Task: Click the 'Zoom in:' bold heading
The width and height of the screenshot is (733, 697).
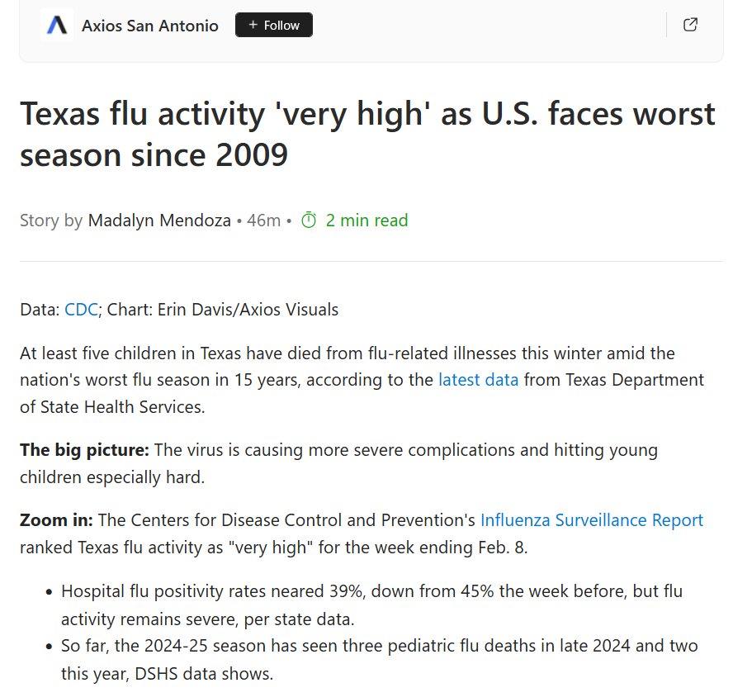Action: [57, 520]
